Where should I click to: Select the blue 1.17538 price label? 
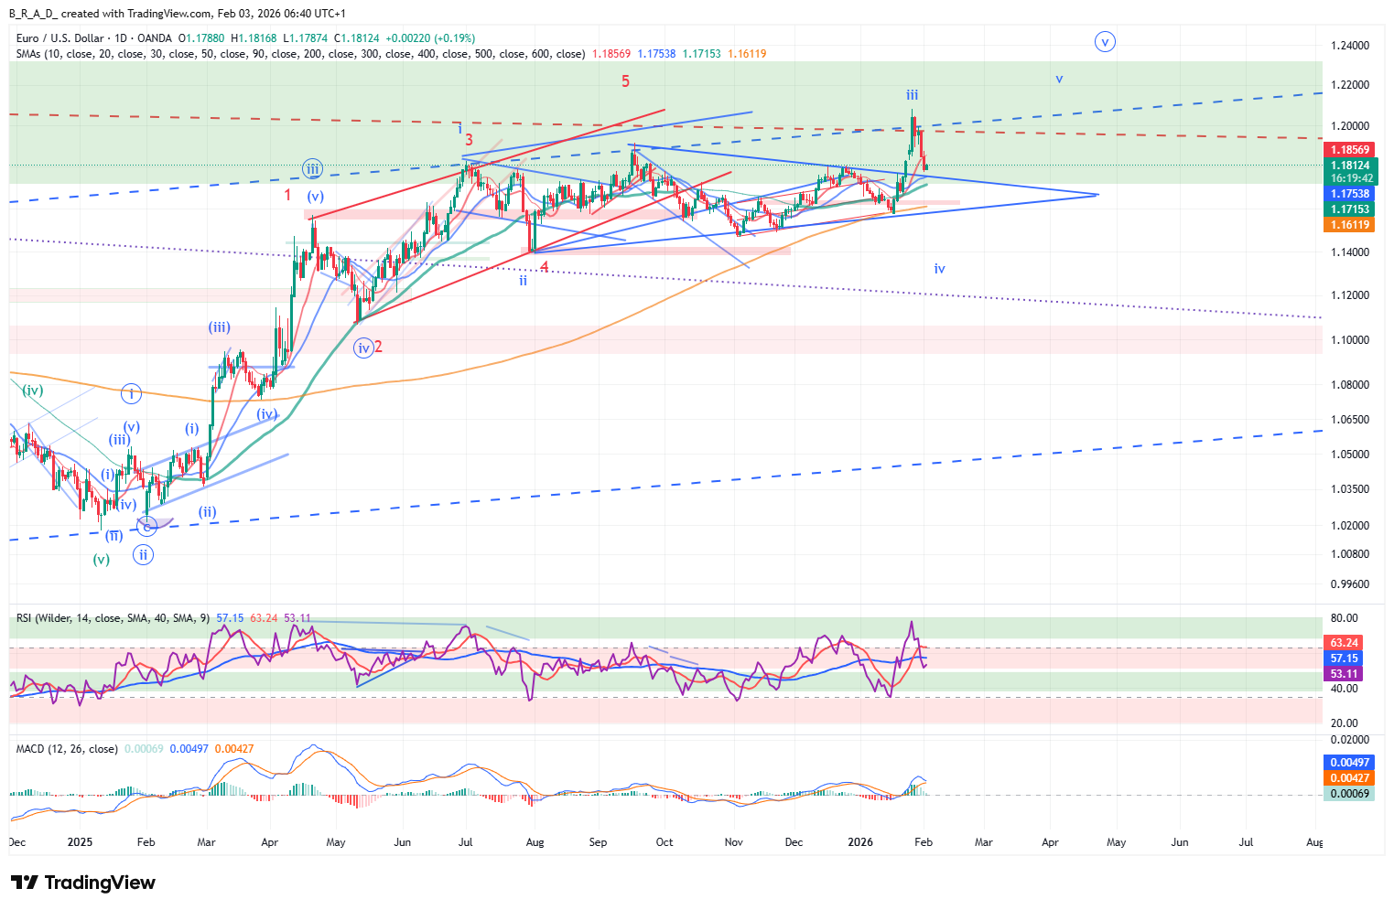tap(1350, 194)
